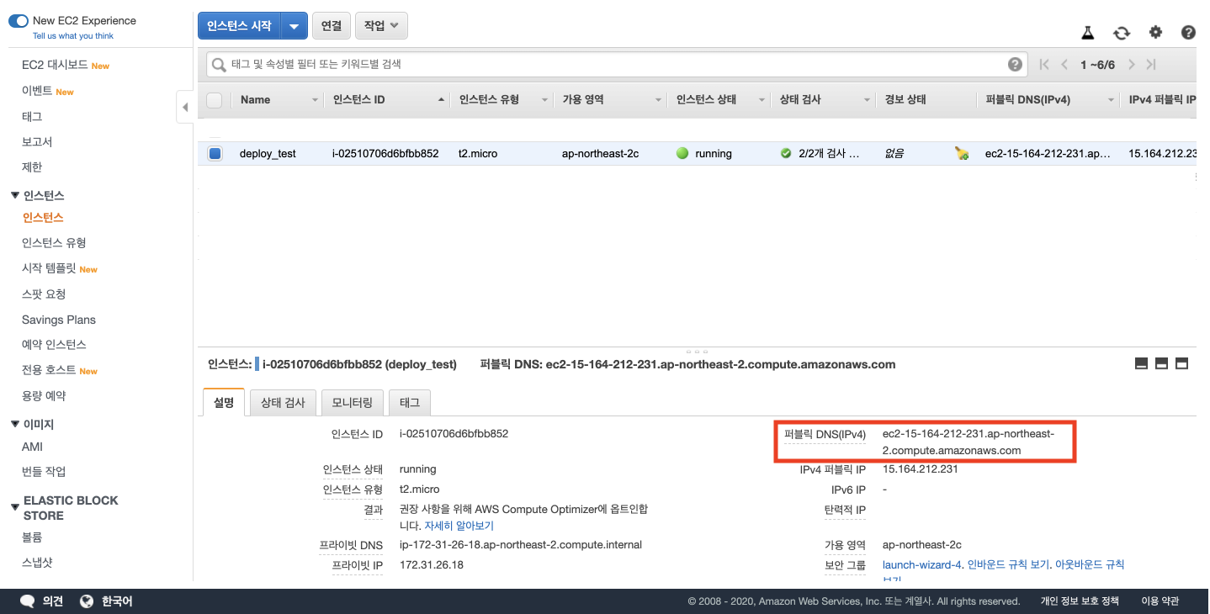
Task: Open the 인스턴스 시작 dropdown arrow
Action: (x=294, y=26)
